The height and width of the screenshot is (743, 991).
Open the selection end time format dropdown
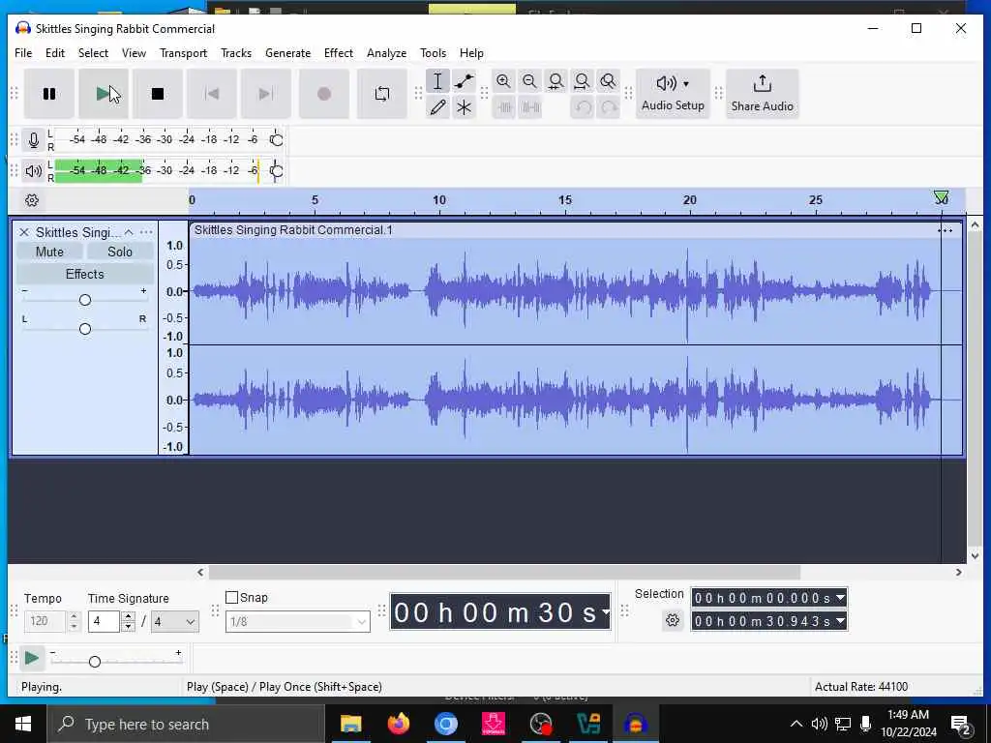pyautogui.click(x=840, y=621)
